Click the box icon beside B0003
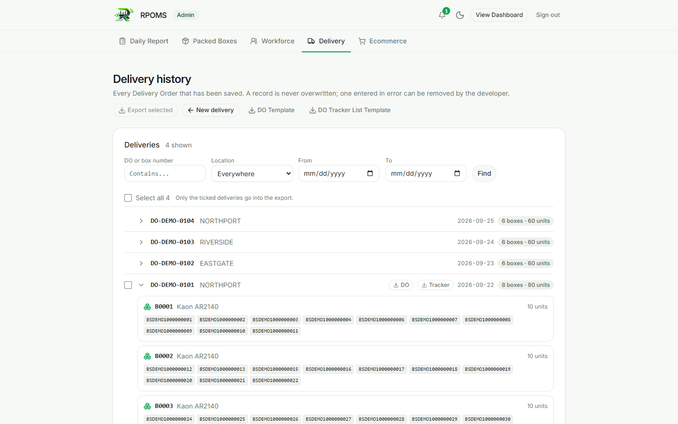 (147, 406)
